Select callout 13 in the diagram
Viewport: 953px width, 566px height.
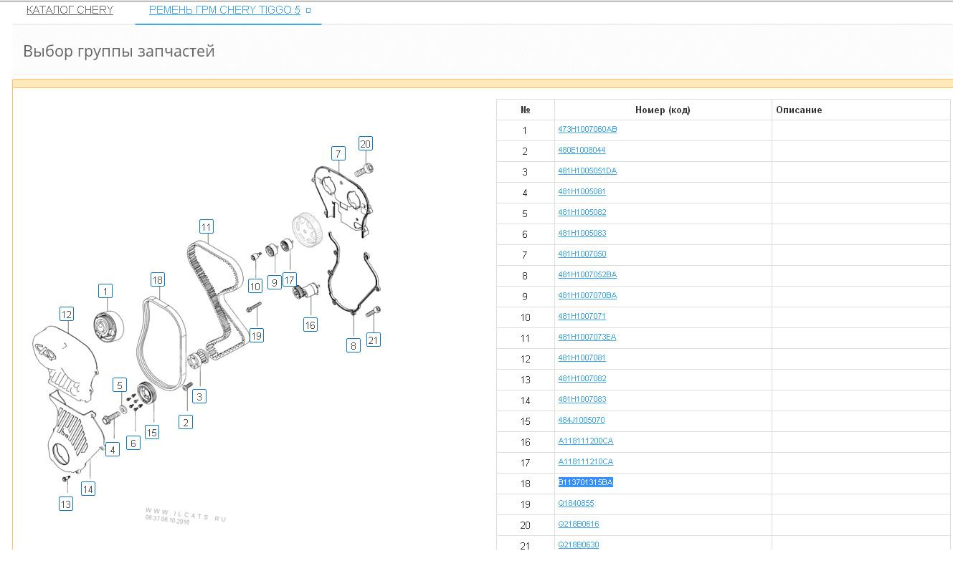click(66, 504)
